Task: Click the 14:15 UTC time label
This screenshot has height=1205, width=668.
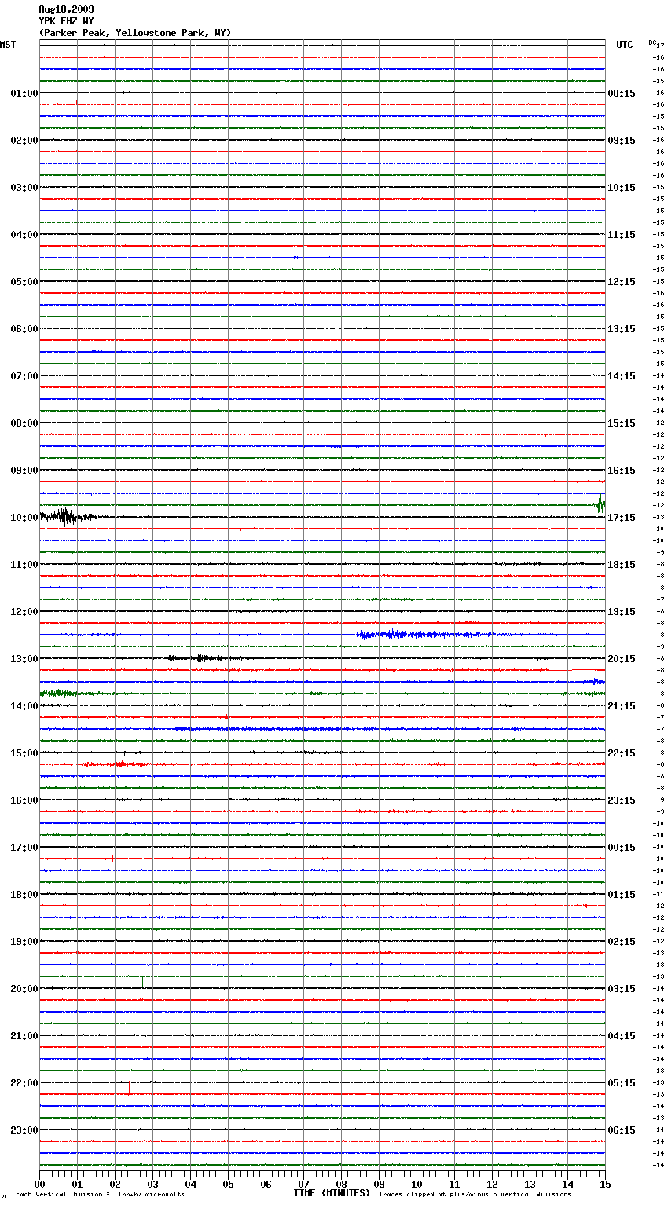Action: [x=622, y=376]
